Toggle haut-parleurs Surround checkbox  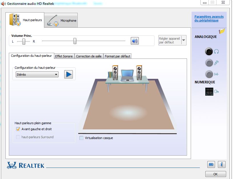point(18,137)
